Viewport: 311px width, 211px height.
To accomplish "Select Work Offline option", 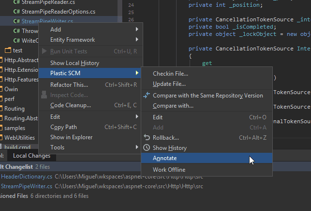I will [169, 170].
